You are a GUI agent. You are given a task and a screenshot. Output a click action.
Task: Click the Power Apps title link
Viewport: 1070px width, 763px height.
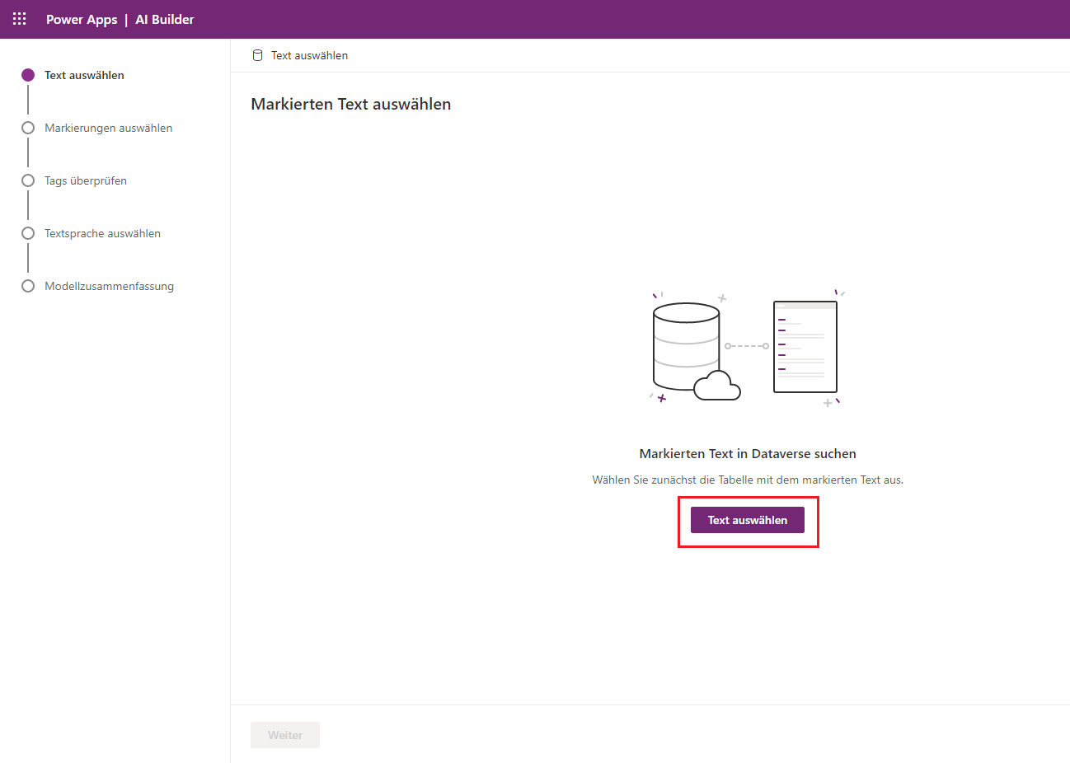click(x=82, y=20)
